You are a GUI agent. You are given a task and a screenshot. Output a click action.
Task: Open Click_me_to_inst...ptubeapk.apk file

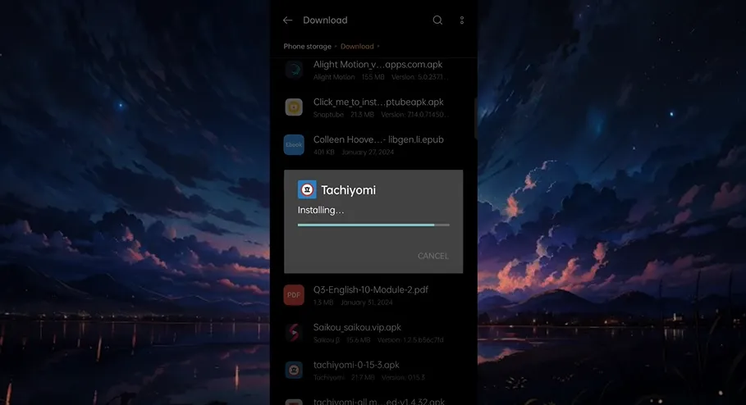(378, 102)
